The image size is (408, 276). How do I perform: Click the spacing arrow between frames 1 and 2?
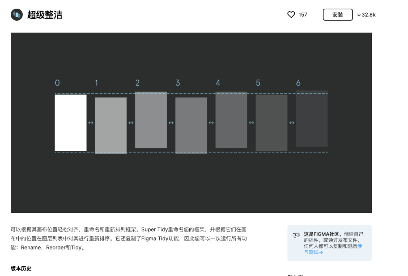[x=131, y=123]
